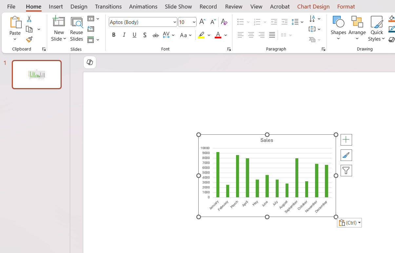The height and width of the screenshot is (253, 395).
Task: Align text right
Action: click(x=262, y=35)
